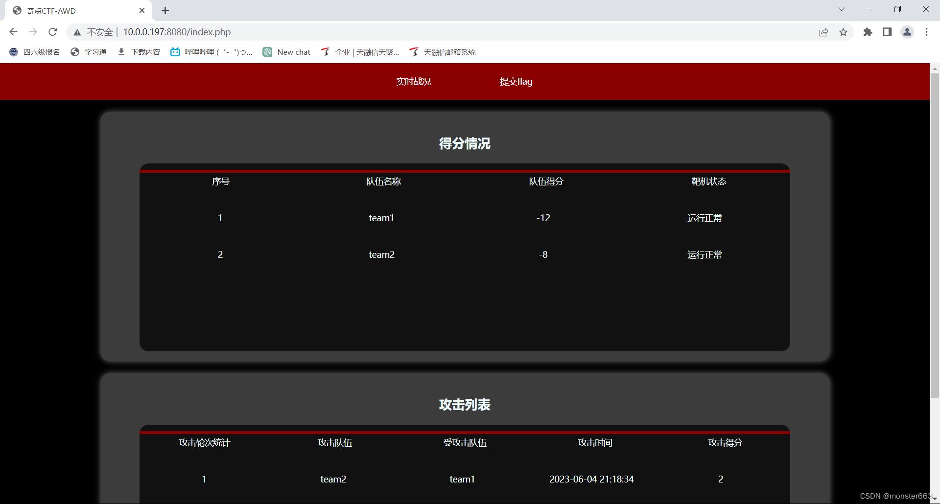Select team1 in the score table
This screenshot has height=504, width=940.
coord(381,218)
